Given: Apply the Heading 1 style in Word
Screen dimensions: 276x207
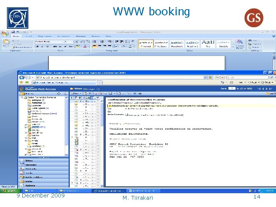Looking at the screenshot, I should 177,44.
